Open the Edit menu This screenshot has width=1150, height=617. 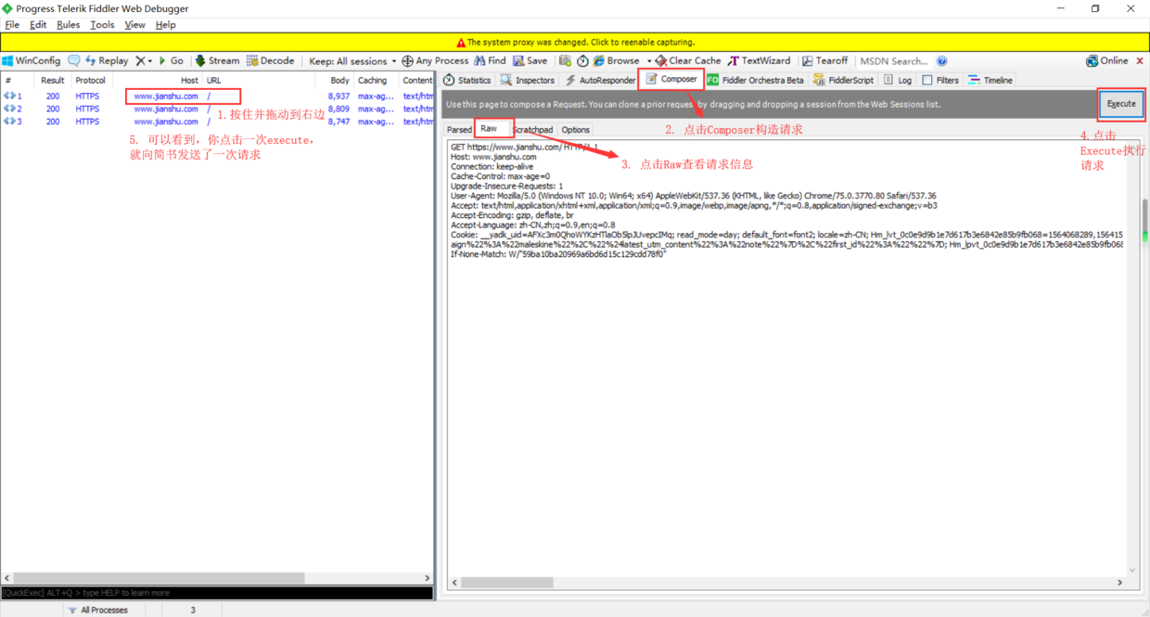pos(38,25)
